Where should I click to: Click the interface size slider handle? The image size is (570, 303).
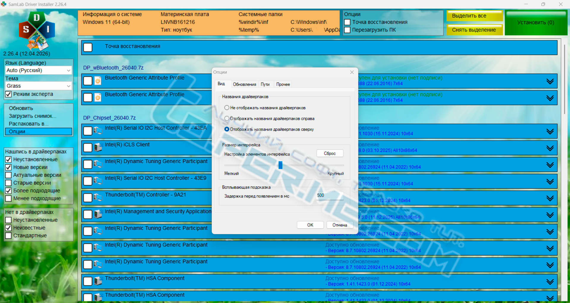pyautogui.click(x=280, y=165)
